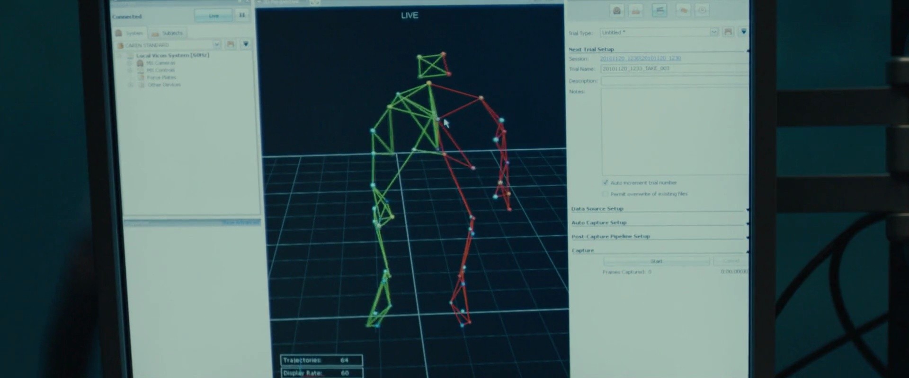Open the fourth orange toolbar icon in the Tools pane
This screenshot has width=909, height=378.
pyautogui.click(x=683, y=10)
